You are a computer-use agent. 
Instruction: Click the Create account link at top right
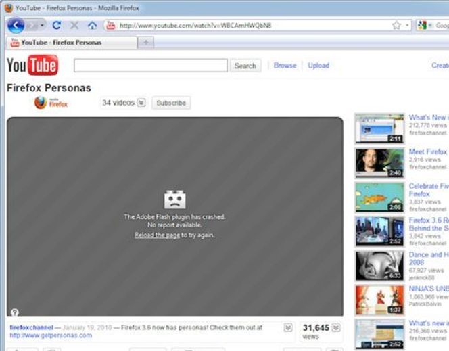pos(440,66)
